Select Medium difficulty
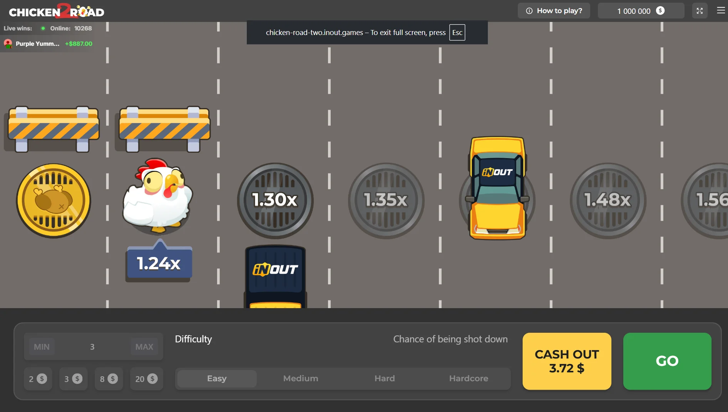This screenshot has height=412, width=728. 301,379
